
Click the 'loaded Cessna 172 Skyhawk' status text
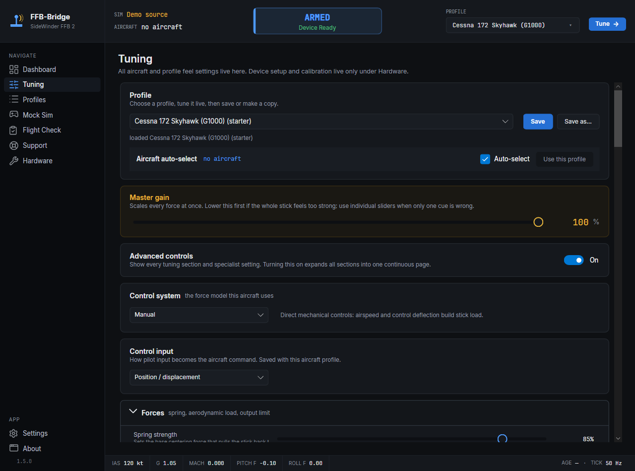(x=191, y=138)
